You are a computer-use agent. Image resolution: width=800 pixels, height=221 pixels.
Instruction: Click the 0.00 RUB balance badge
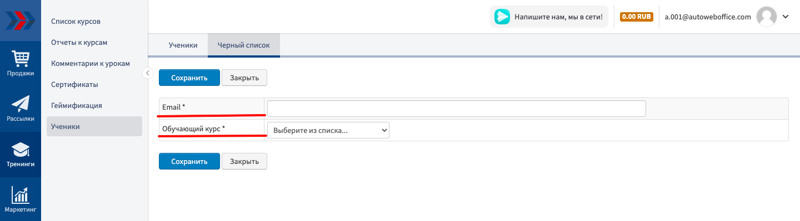click(x=637, y=17)
